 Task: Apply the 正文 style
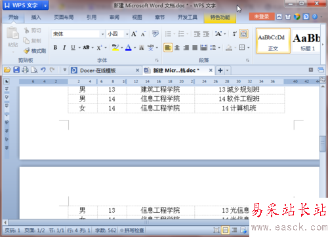point(273,41)
